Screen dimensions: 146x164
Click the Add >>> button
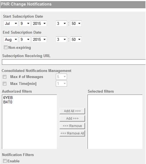[x=72, y=118]
